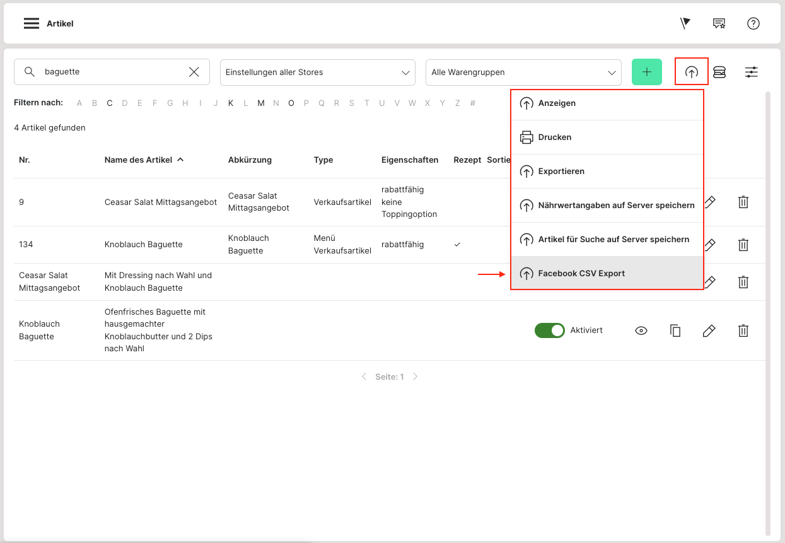Open the burger icon next to export
This screenshot has width=785, height=543.
719,72
